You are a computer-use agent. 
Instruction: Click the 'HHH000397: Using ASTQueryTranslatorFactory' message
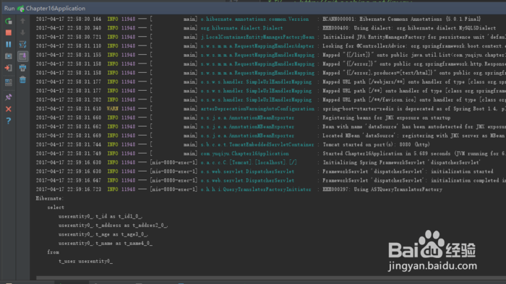[382, 190]
